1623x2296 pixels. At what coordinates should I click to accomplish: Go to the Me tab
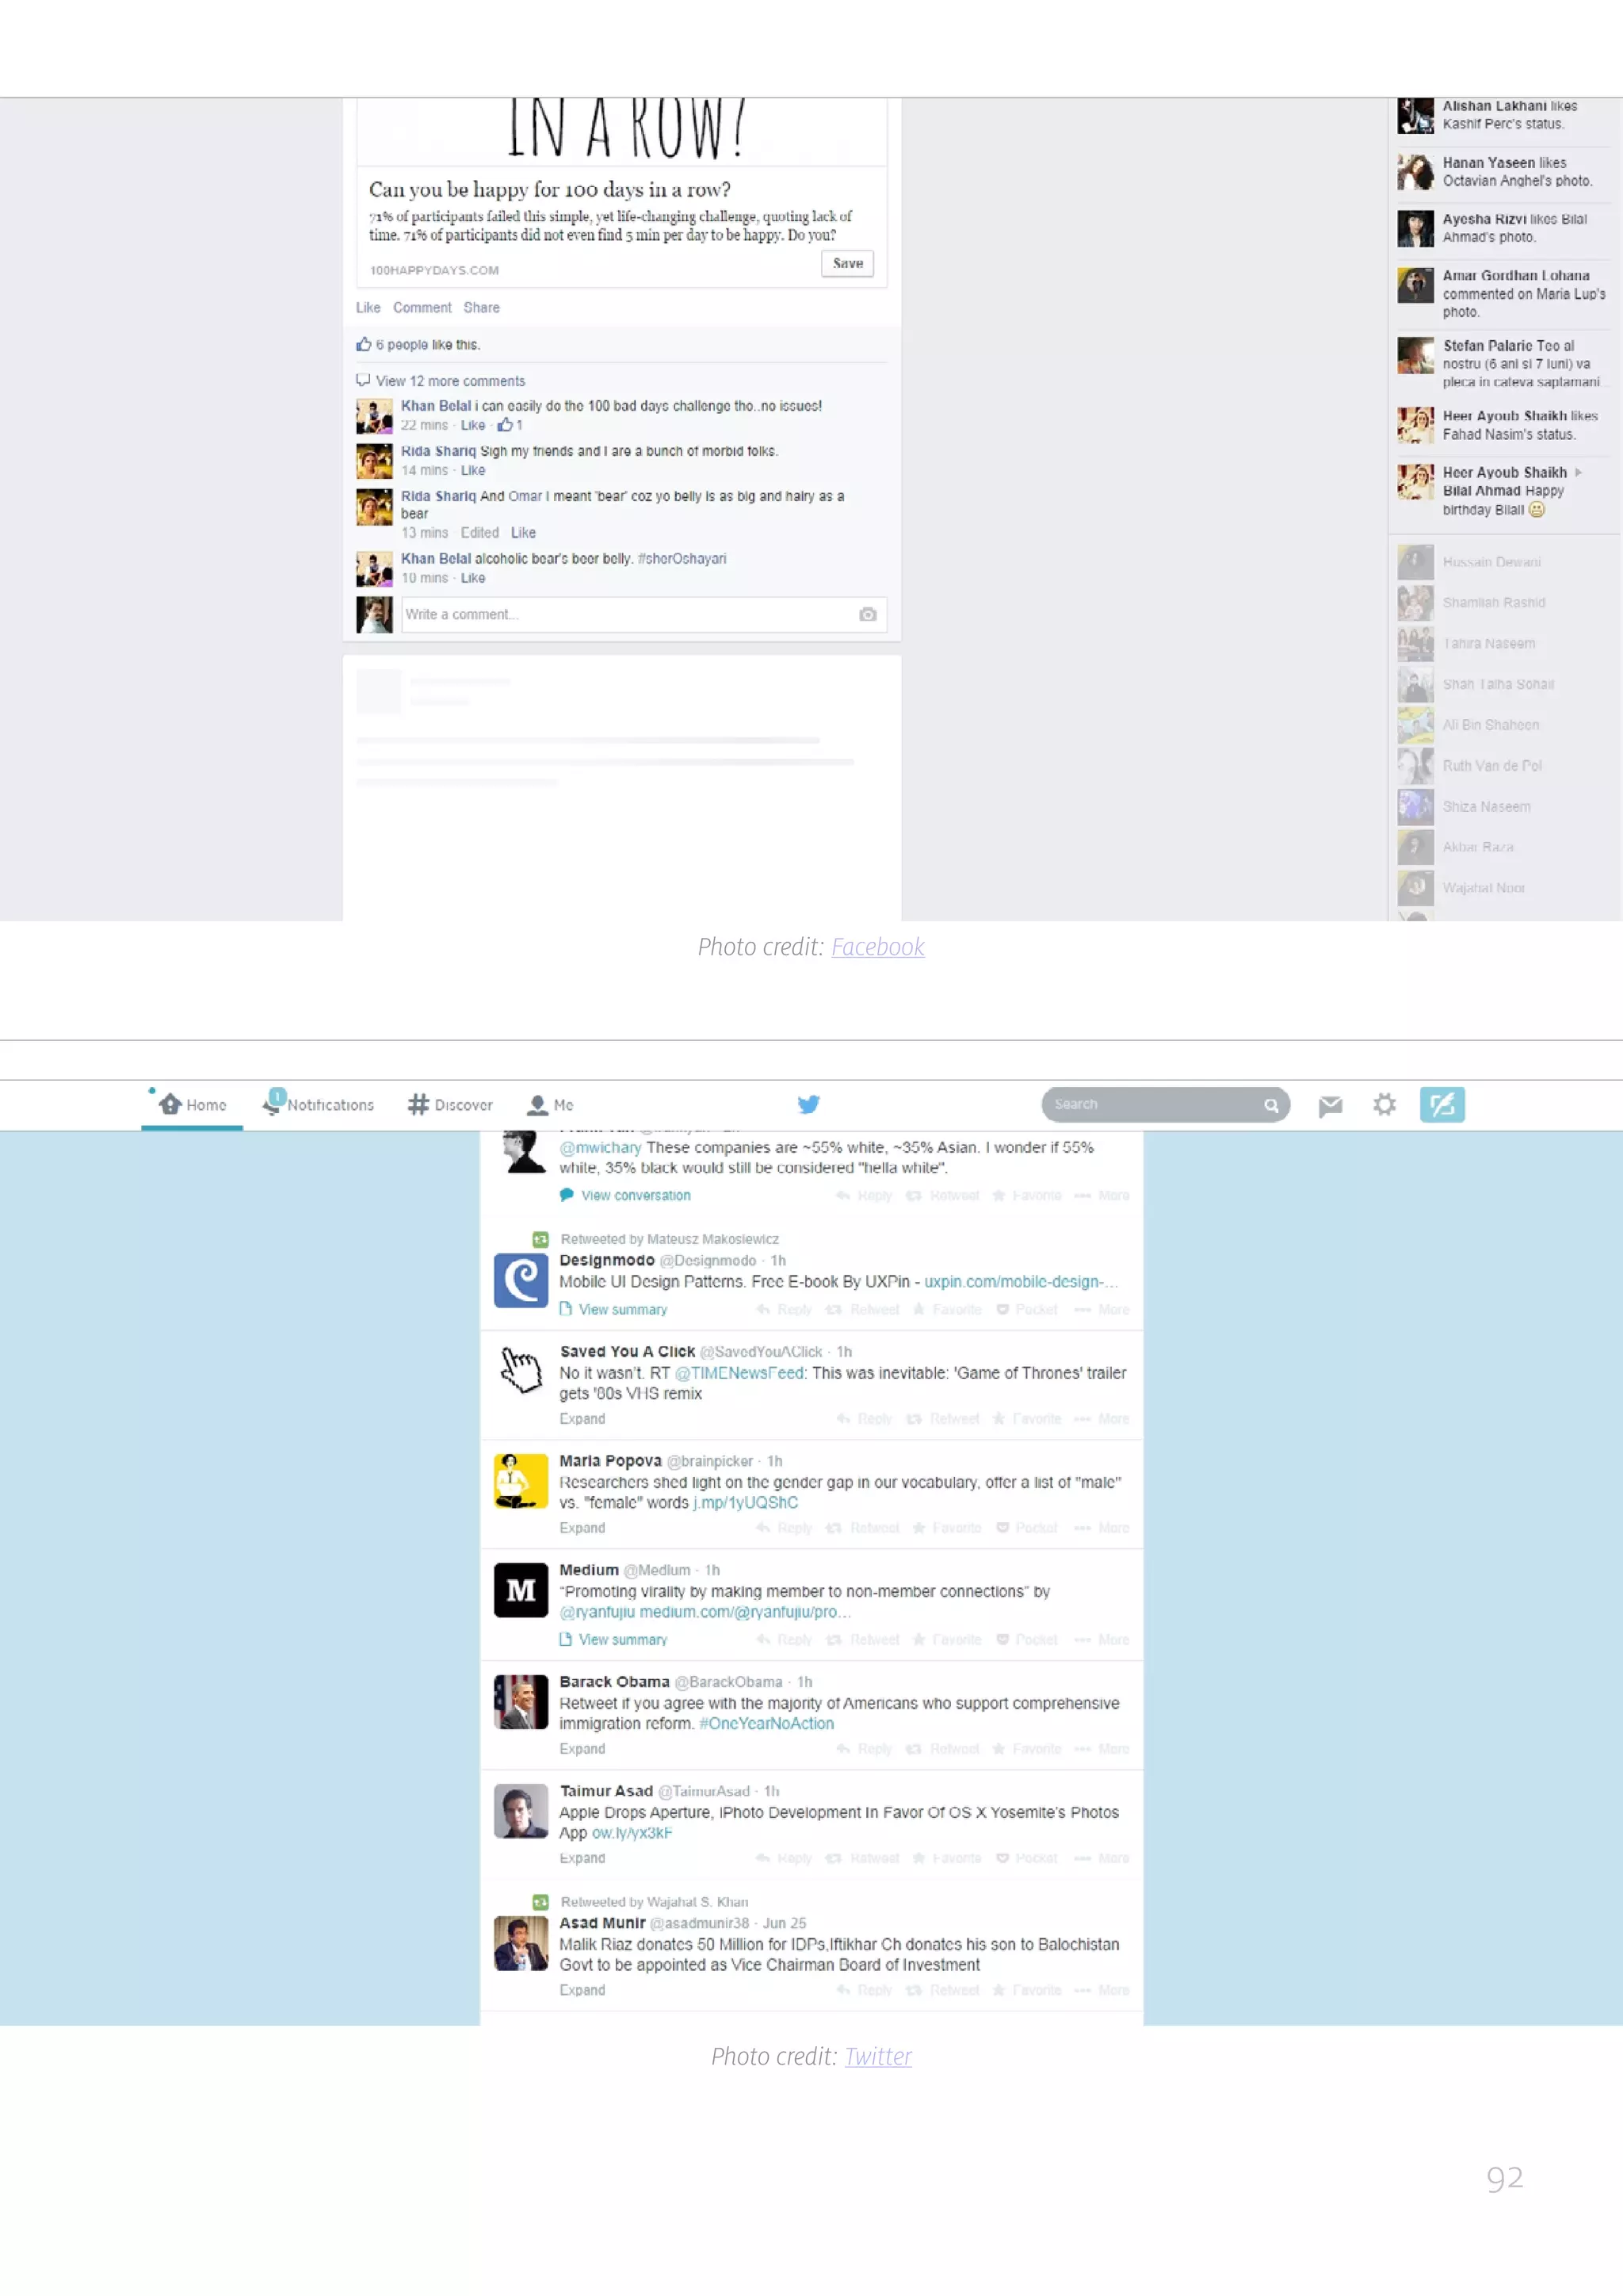(x=551, y=1104)
